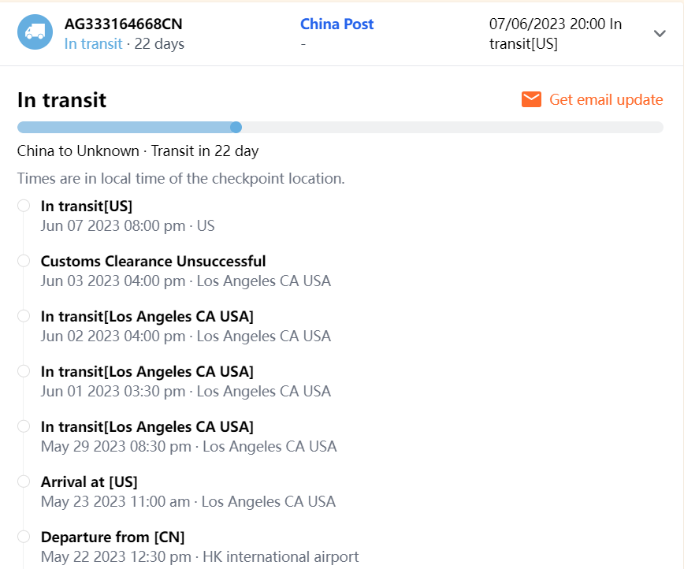Select tracking number AG333164668CN
The width and height of the screenshot is (684, 569).
click(x=124, y=24)
